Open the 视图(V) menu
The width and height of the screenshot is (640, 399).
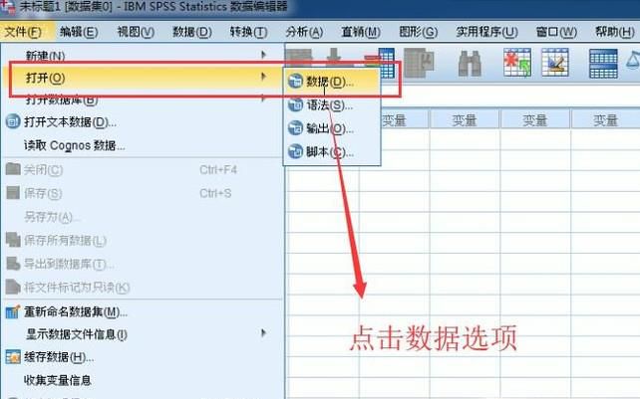pyautogui.click(x=136, y=32)
